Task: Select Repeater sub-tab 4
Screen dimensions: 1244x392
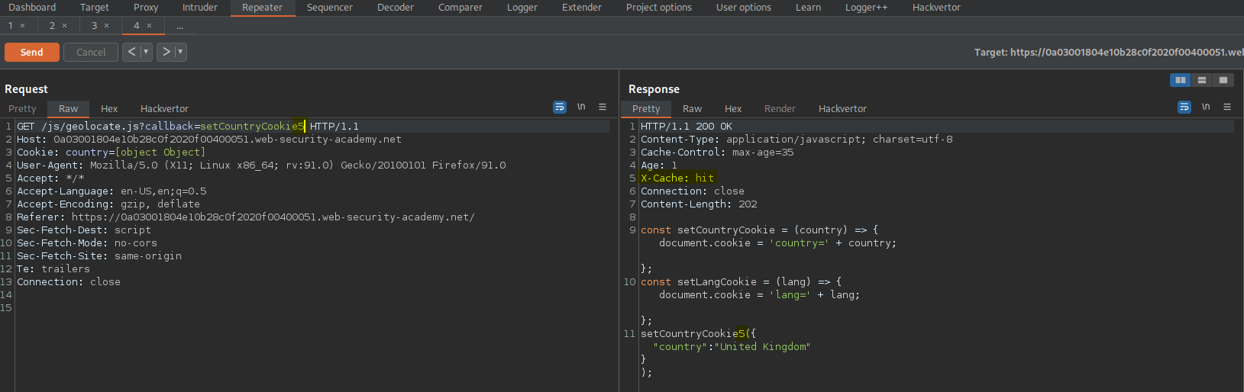Action: [x=137, y=26]
